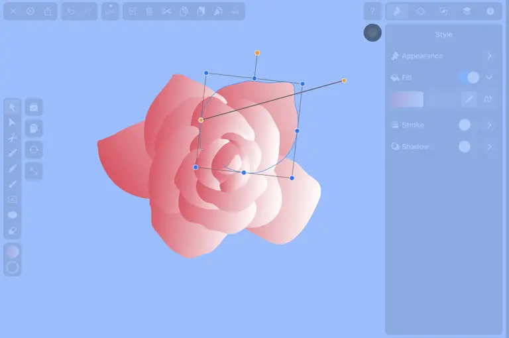Expand the Stroke section chevron
Image resolution: width=509 pixels, height=338 pixels.
[x=489, y=125]
